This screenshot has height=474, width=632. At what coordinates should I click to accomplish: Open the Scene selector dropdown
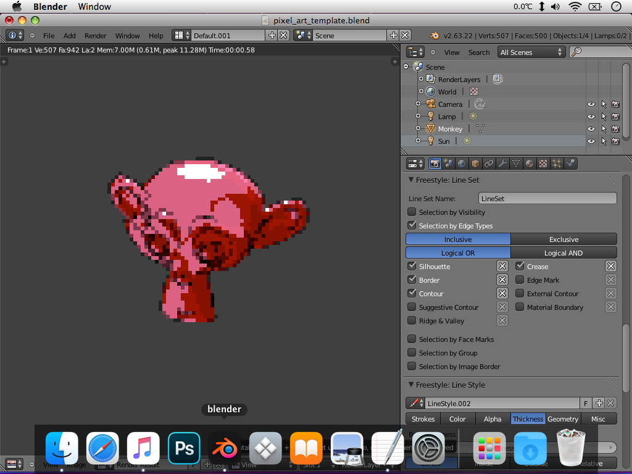304,35
